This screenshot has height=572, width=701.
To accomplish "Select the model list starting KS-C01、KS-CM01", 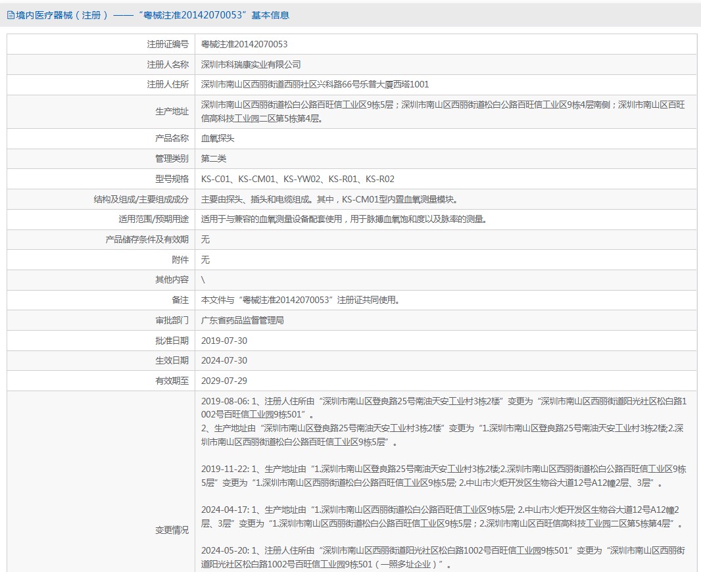I will [x=298, y=179].
